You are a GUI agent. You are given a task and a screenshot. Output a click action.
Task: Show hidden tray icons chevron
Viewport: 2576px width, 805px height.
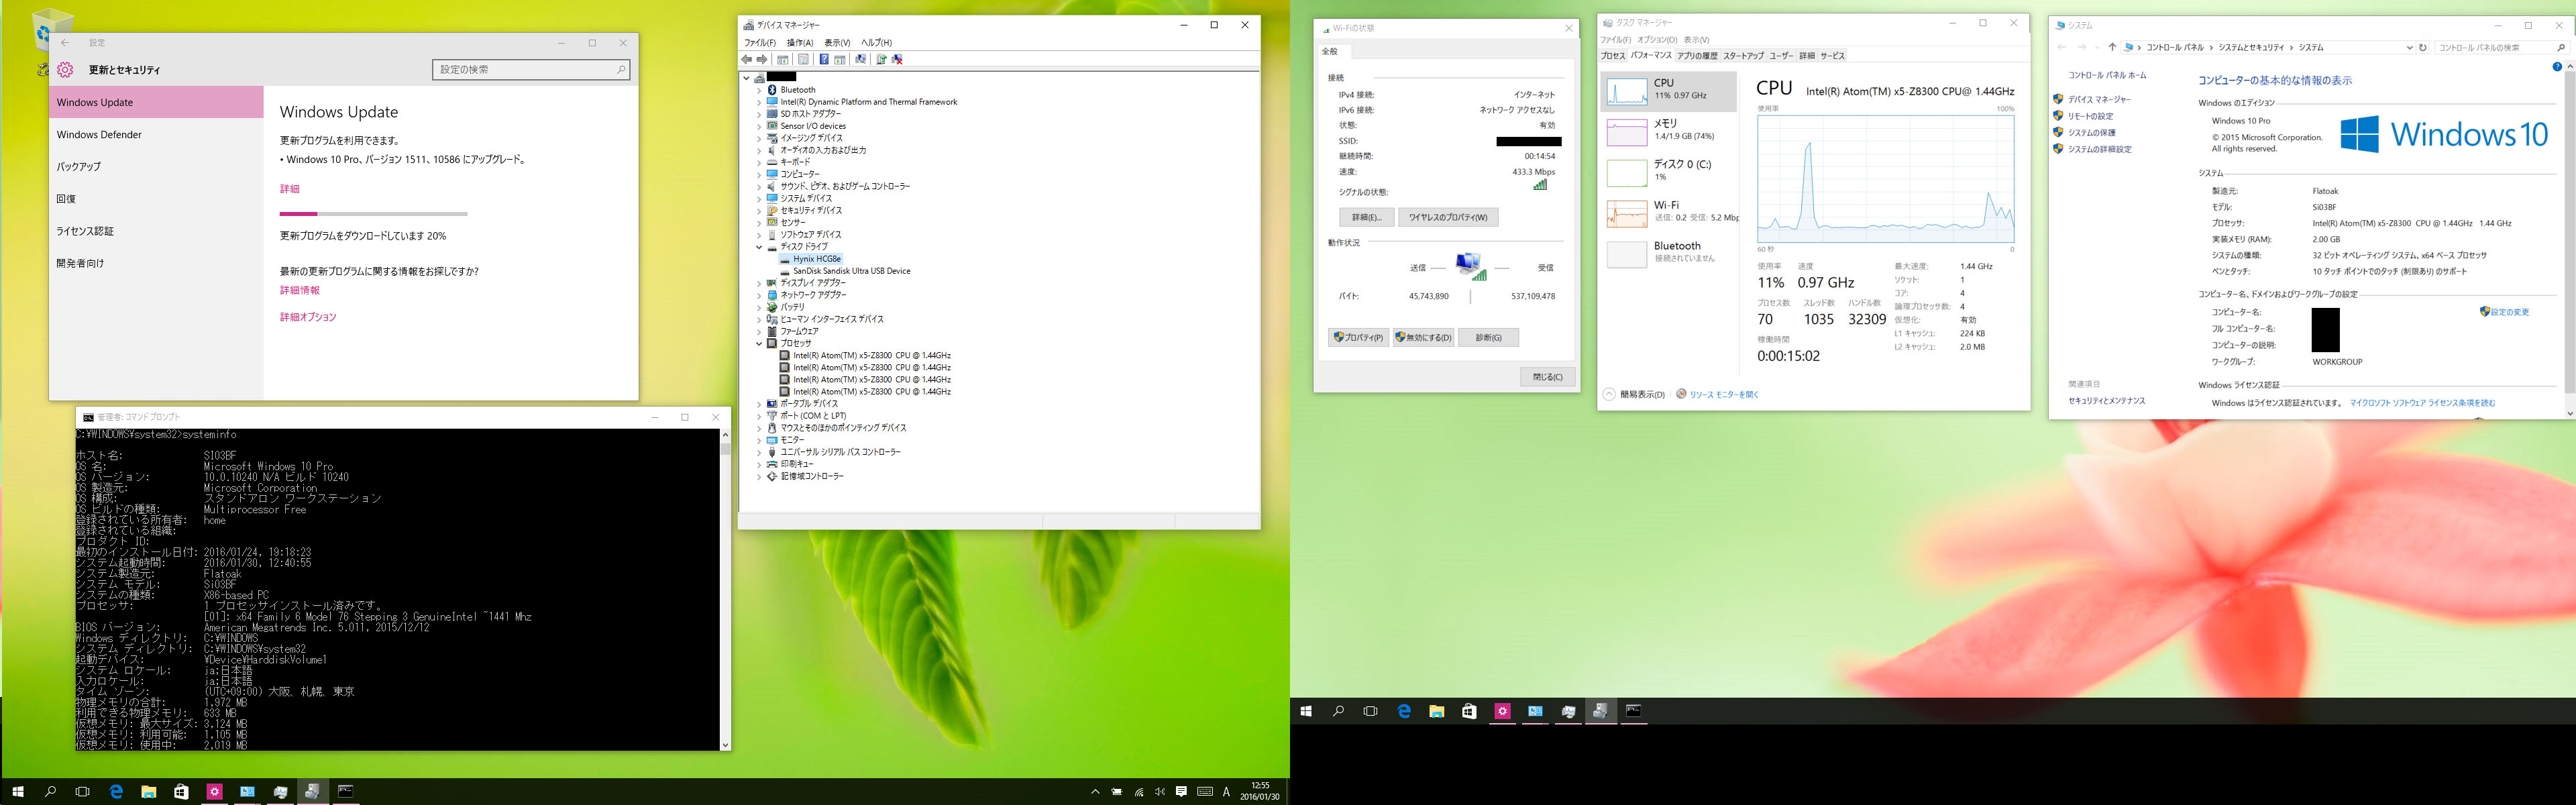1095,792
